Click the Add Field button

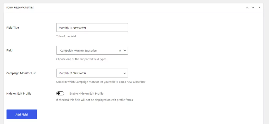(x=22, y=115)
